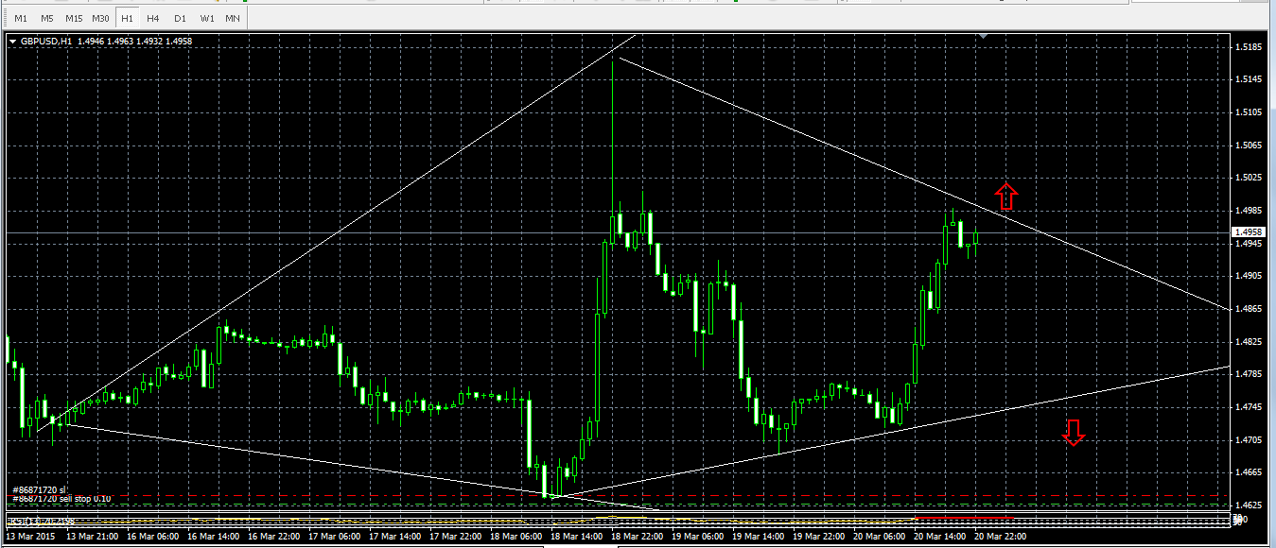The image size is (1276, 548).
Task: Click the 1.4932 low value in chart header
Action: click(x=150, y=42)
